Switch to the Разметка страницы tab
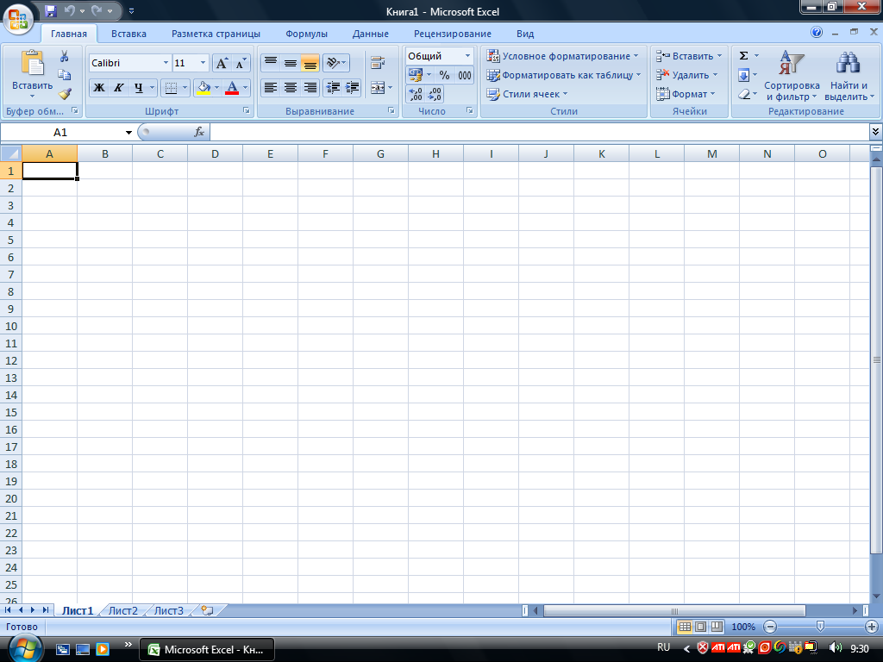The height and width of the screenshot is (662, 883). tap(216, 34)
